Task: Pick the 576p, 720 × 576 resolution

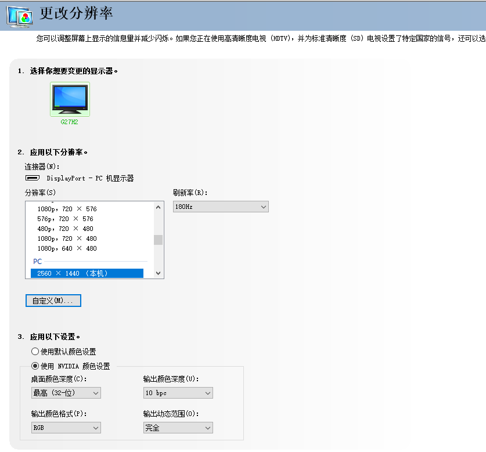Action: (x=65, y=219)
